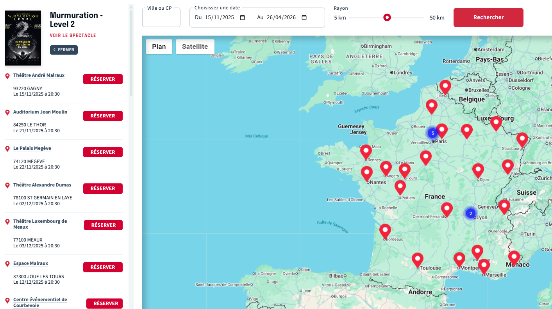This screenshot has height=309, width=552.
Task: Switch map to Satellite view
Action: [x=195, y=46]
